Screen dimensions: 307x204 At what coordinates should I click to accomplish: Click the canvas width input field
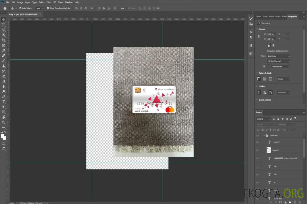click(271, 34)
